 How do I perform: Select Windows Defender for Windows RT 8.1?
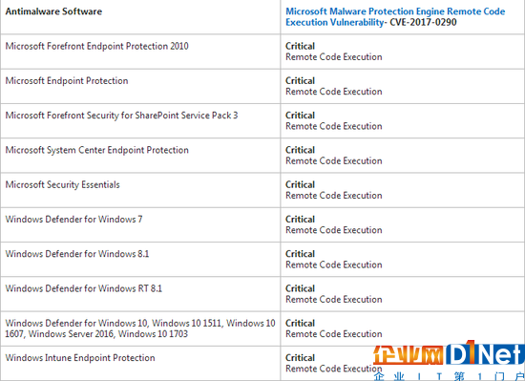[x=84, y=288]
